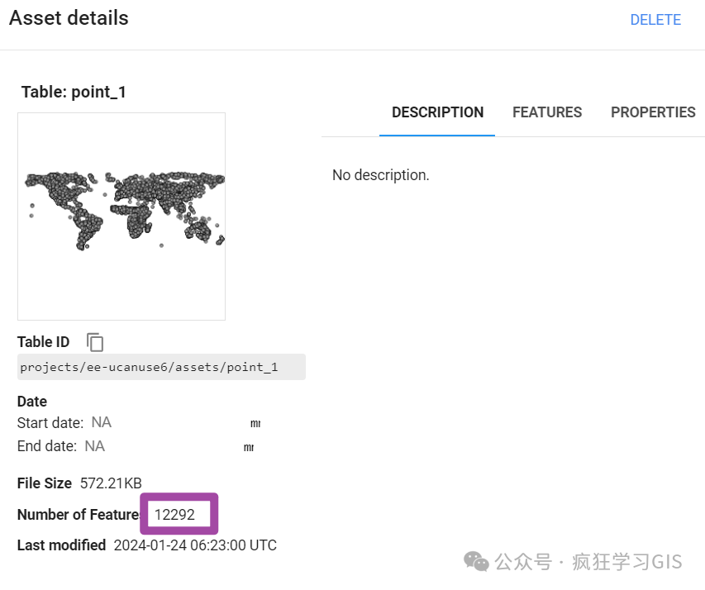705x590 pixels.
Task: Delete the asset with the DELETE button
Action: (x=655, y=20)
